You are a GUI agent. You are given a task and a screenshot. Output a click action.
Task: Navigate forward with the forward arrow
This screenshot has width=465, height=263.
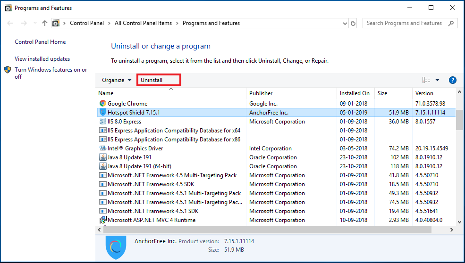click(x=24, y=23)
